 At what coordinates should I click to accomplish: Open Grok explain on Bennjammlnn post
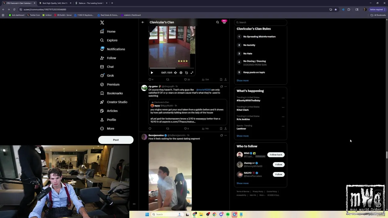pyautogui.click(x=221, y=135)
